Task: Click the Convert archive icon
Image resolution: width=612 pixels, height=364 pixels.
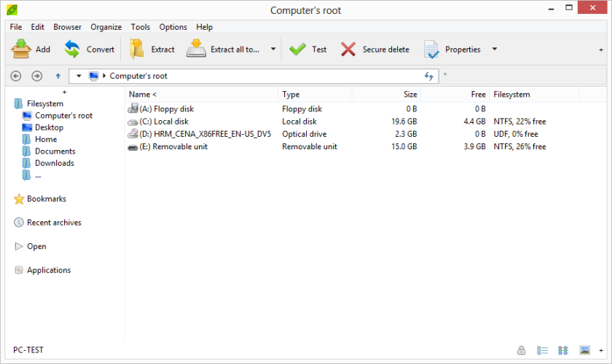Action: tap(72, 50)
